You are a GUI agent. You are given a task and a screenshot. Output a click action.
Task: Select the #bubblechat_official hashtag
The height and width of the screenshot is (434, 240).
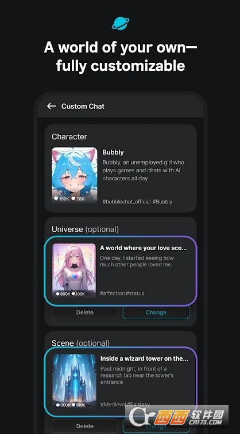[x=127, y=202]
